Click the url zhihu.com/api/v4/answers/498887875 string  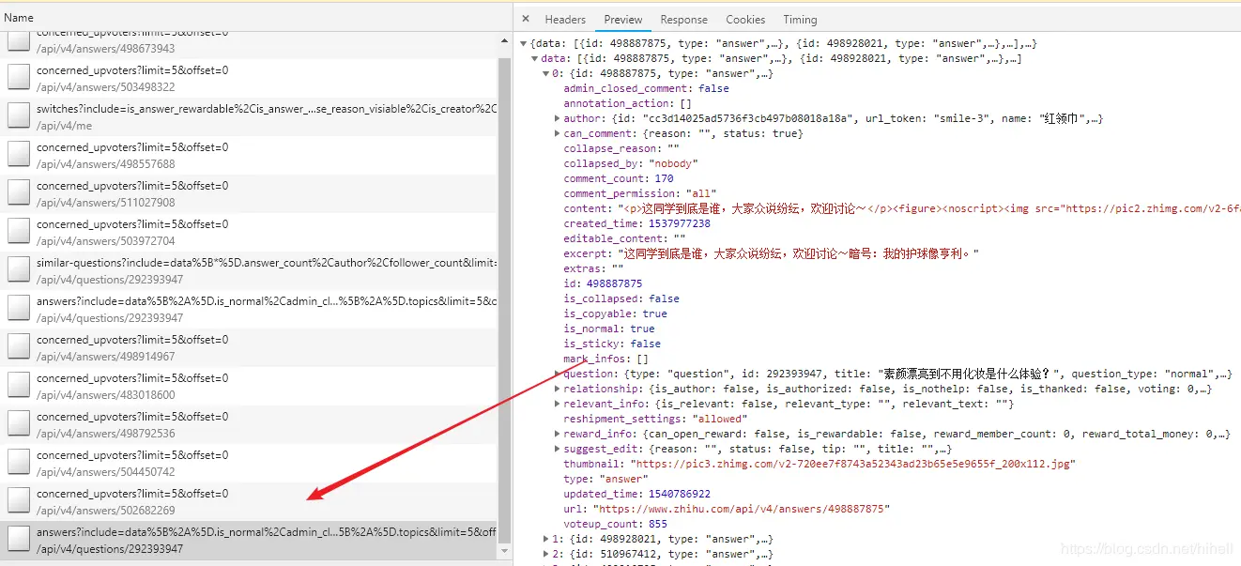pos(743,509)
